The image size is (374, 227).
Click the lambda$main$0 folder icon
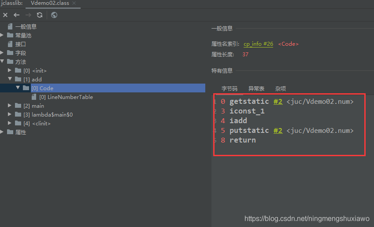18,114
